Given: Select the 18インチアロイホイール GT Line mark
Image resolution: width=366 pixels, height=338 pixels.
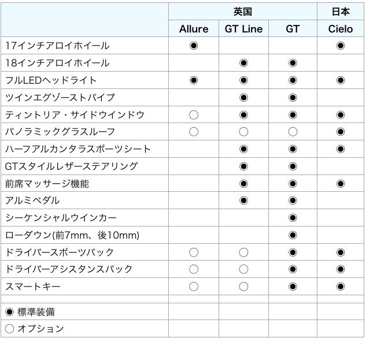Looking at the screenshot, I should pyautogui.click(x=243, y=63).
